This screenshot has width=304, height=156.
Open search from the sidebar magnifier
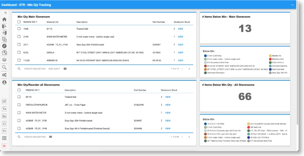[4, 67]
